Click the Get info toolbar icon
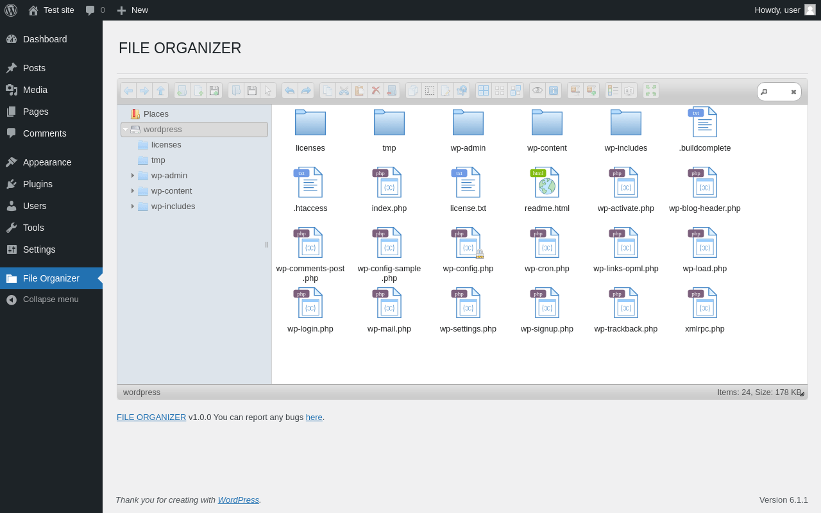The height and width of the screenshot is (513, 821). tap(554, 90)
